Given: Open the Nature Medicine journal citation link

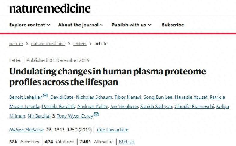Looking at the screenshot, I should click(x=26, y=130).
